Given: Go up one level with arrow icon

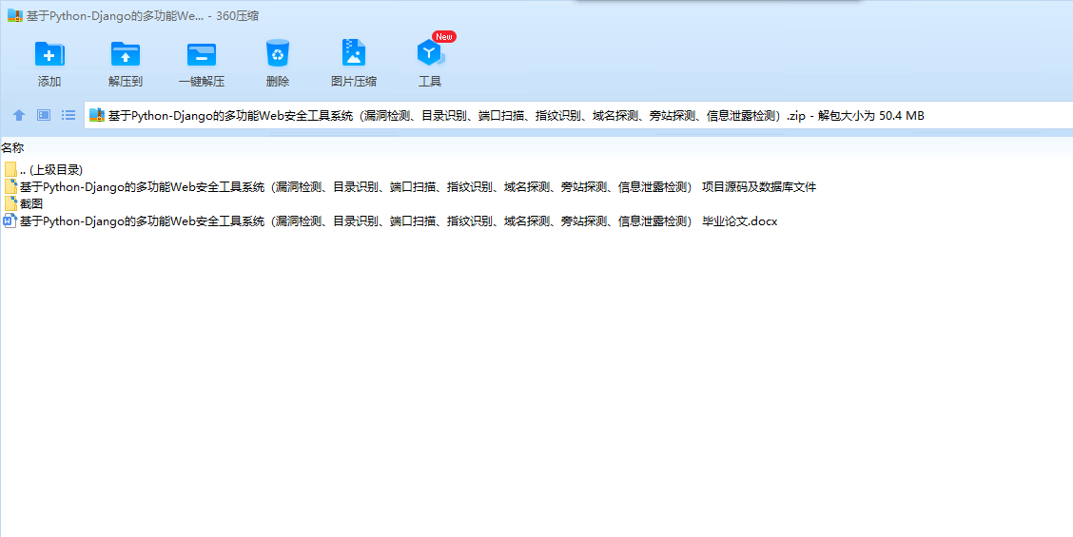Looking at the screenshot, I should point(19,116).
